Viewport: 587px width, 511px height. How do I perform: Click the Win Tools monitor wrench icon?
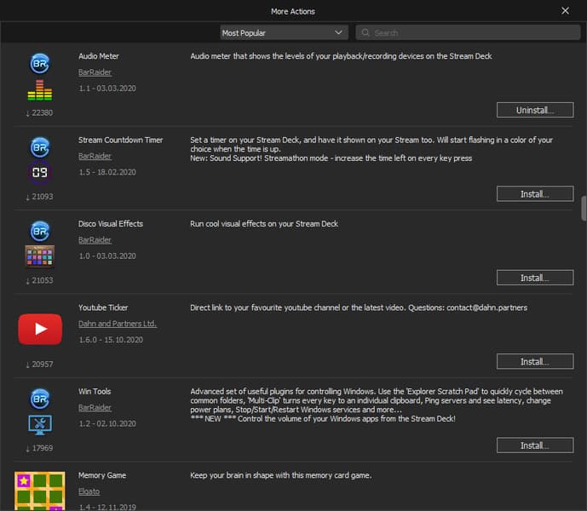(x=40, y=425)
